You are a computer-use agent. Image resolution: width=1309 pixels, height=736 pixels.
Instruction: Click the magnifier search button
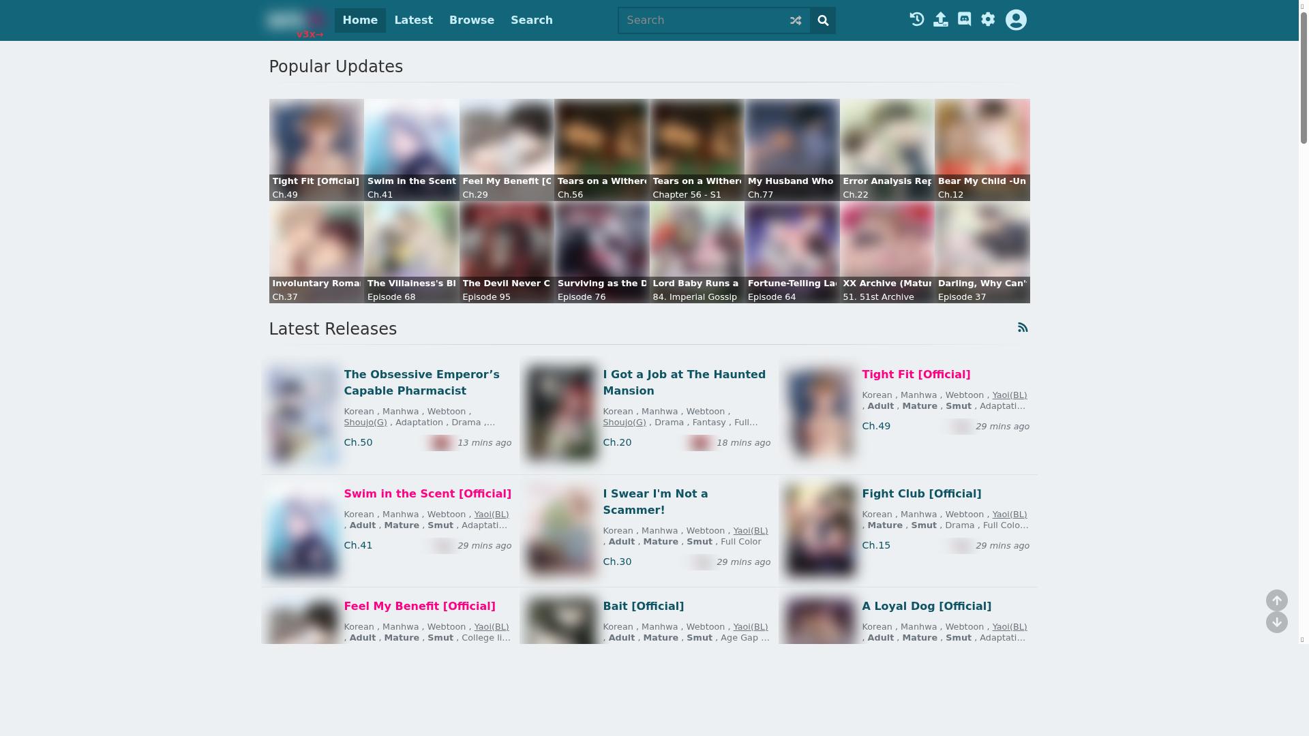(x=823, y=20)
